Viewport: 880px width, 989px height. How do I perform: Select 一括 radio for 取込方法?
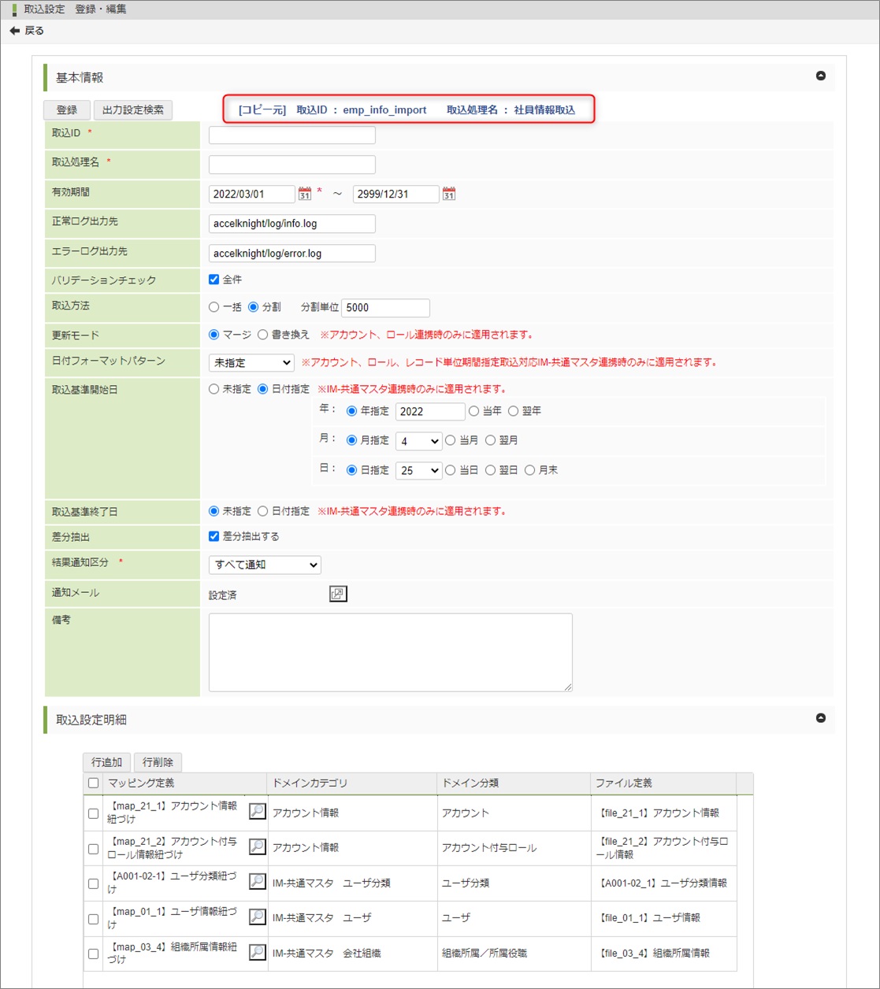click(214, 307)
